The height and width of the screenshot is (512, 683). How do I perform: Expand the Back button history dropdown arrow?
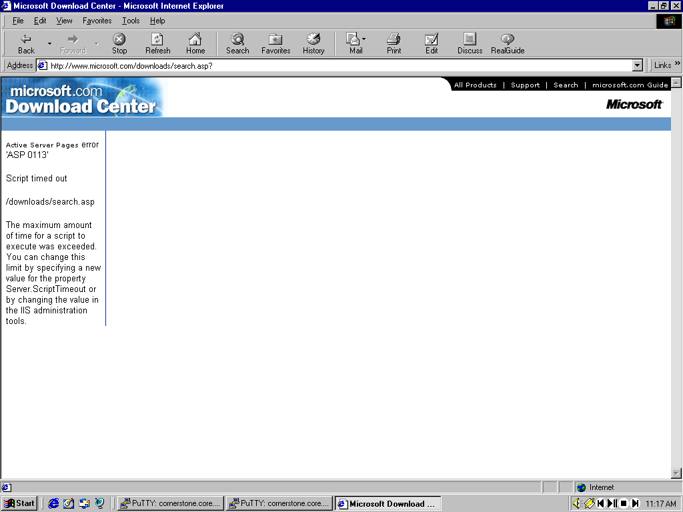point(49,44)
